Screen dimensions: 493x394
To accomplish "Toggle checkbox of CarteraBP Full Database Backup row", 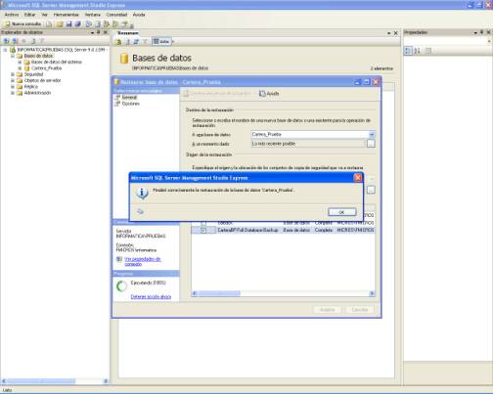I will click(x=203, y=231).
